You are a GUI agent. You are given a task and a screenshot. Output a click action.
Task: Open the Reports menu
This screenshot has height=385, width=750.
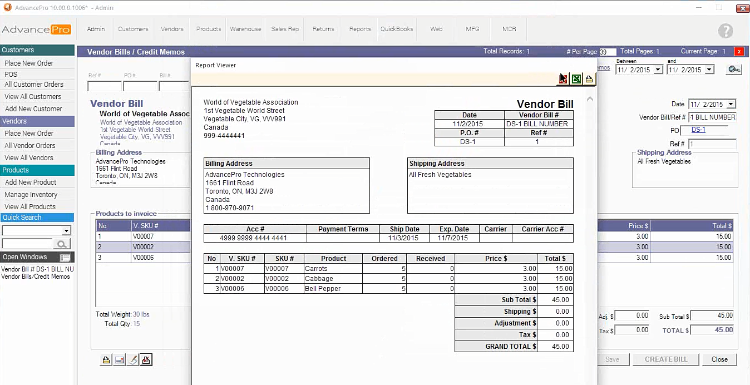(360, 29)
